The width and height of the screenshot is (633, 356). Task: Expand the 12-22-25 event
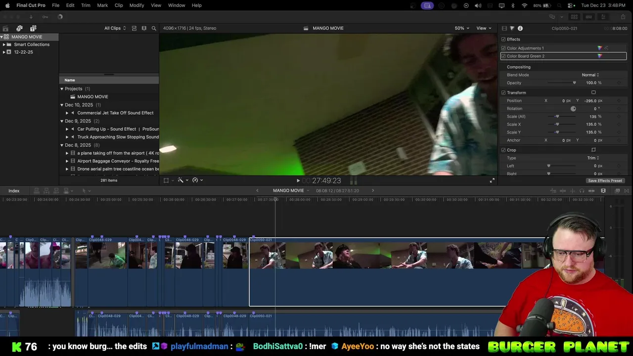pyautogui.click(x=4, y=52)
